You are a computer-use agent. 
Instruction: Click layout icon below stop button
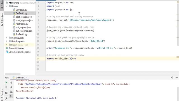(x=6, y=93)
